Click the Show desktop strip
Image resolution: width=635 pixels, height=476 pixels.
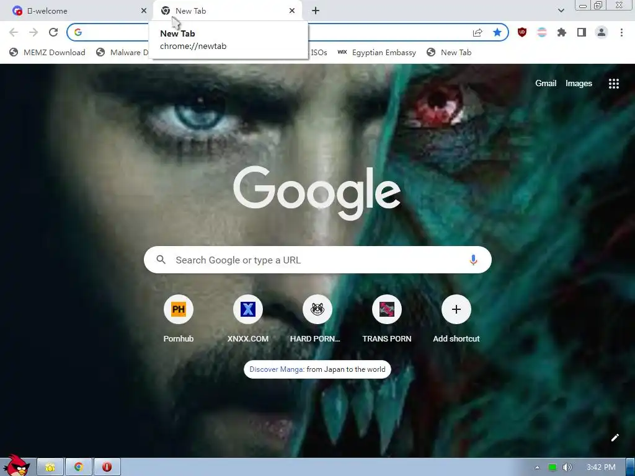pyautogui.click(x=631, y=467)
